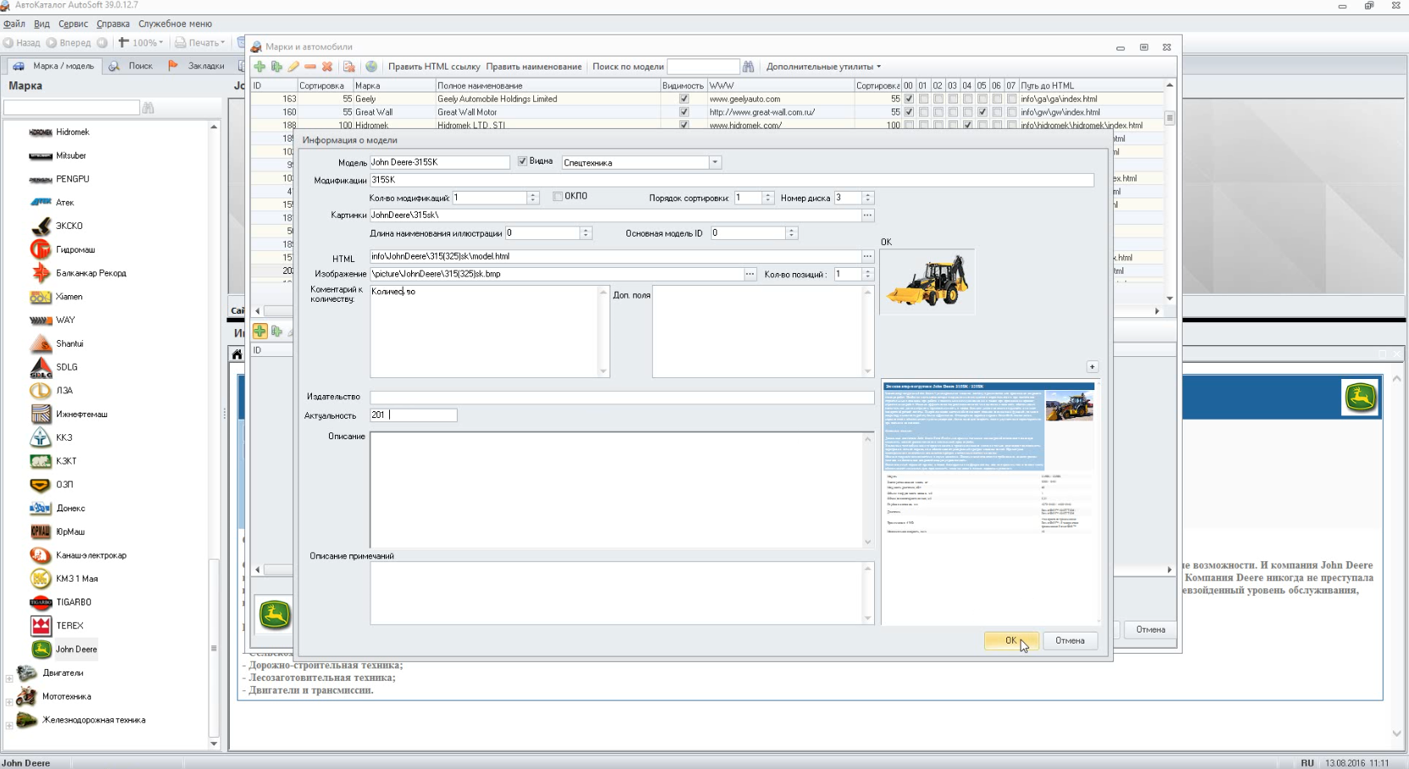Click the Издательство input field

pos(621,397)
